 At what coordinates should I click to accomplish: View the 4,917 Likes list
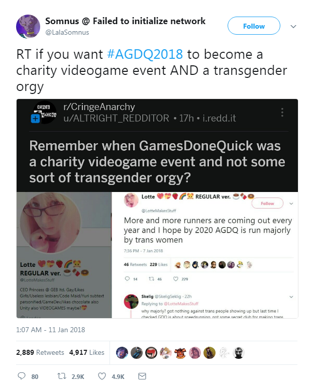87,352
